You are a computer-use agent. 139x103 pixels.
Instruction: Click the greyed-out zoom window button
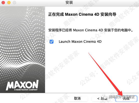pyautogui.click(x=15, y=3)
